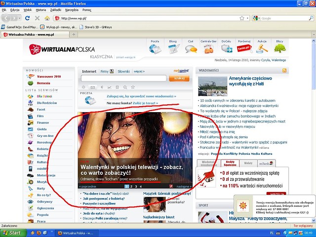Click the następne slideshow link

[x=184, y=187]
